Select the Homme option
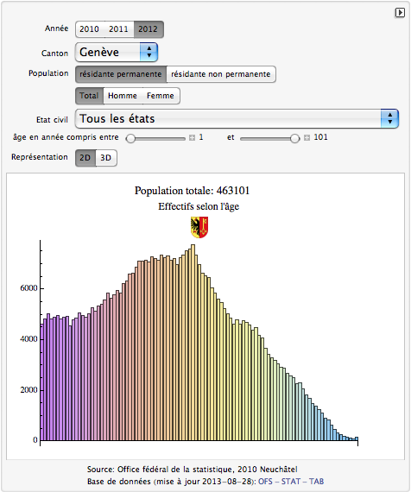 pyautogui.click(x=123, y=96)
